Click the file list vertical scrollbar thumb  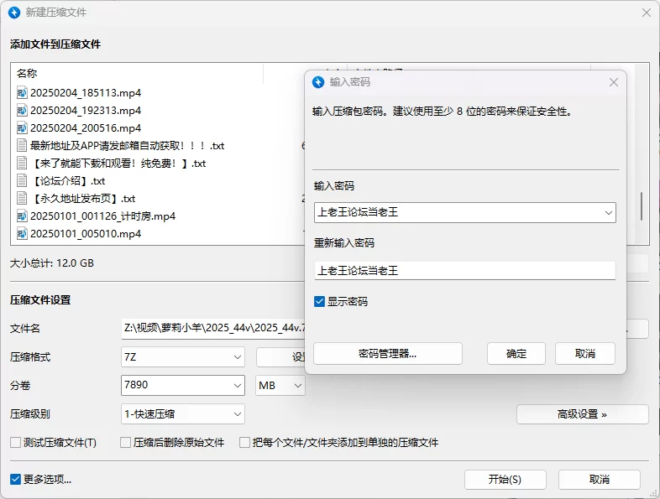(x=642, y=205)
